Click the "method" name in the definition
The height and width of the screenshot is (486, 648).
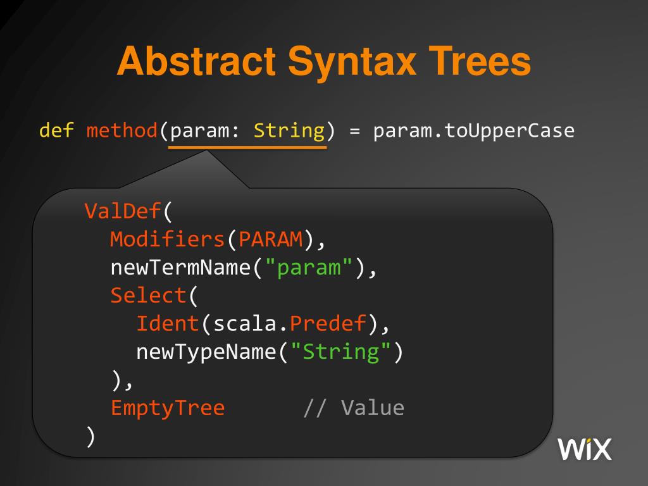coord(122,130)
